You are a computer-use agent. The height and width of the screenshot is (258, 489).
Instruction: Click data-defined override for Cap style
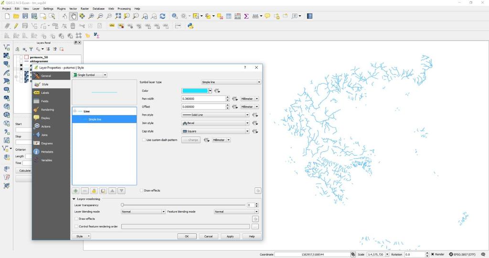coord(255,131)
